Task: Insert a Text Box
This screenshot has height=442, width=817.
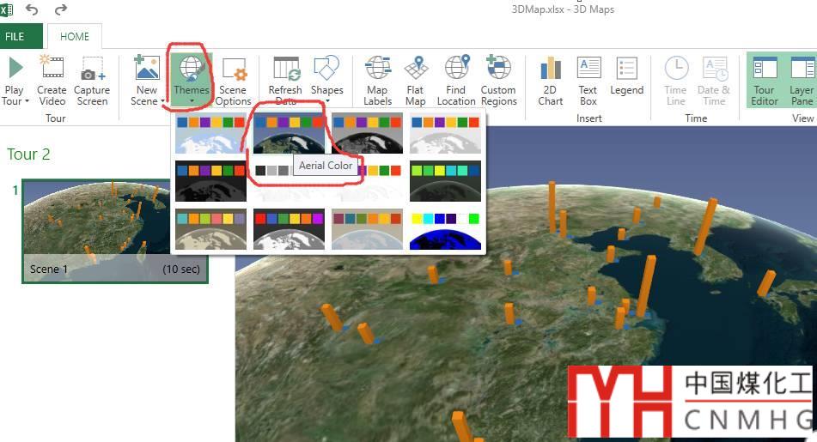Action: point(588,80)
